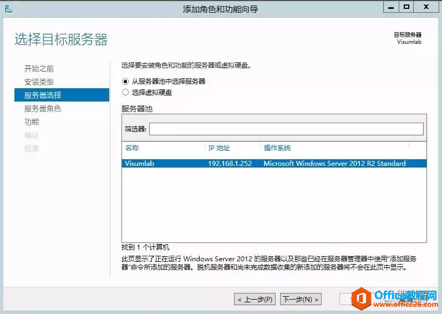
Task: Click the 192.168.1.252 IP address cell
Action: [230, 164]
